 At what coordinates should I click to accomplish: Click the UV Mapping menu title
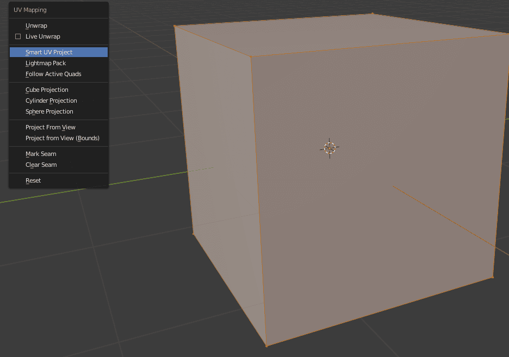click(x=30, y=9)
